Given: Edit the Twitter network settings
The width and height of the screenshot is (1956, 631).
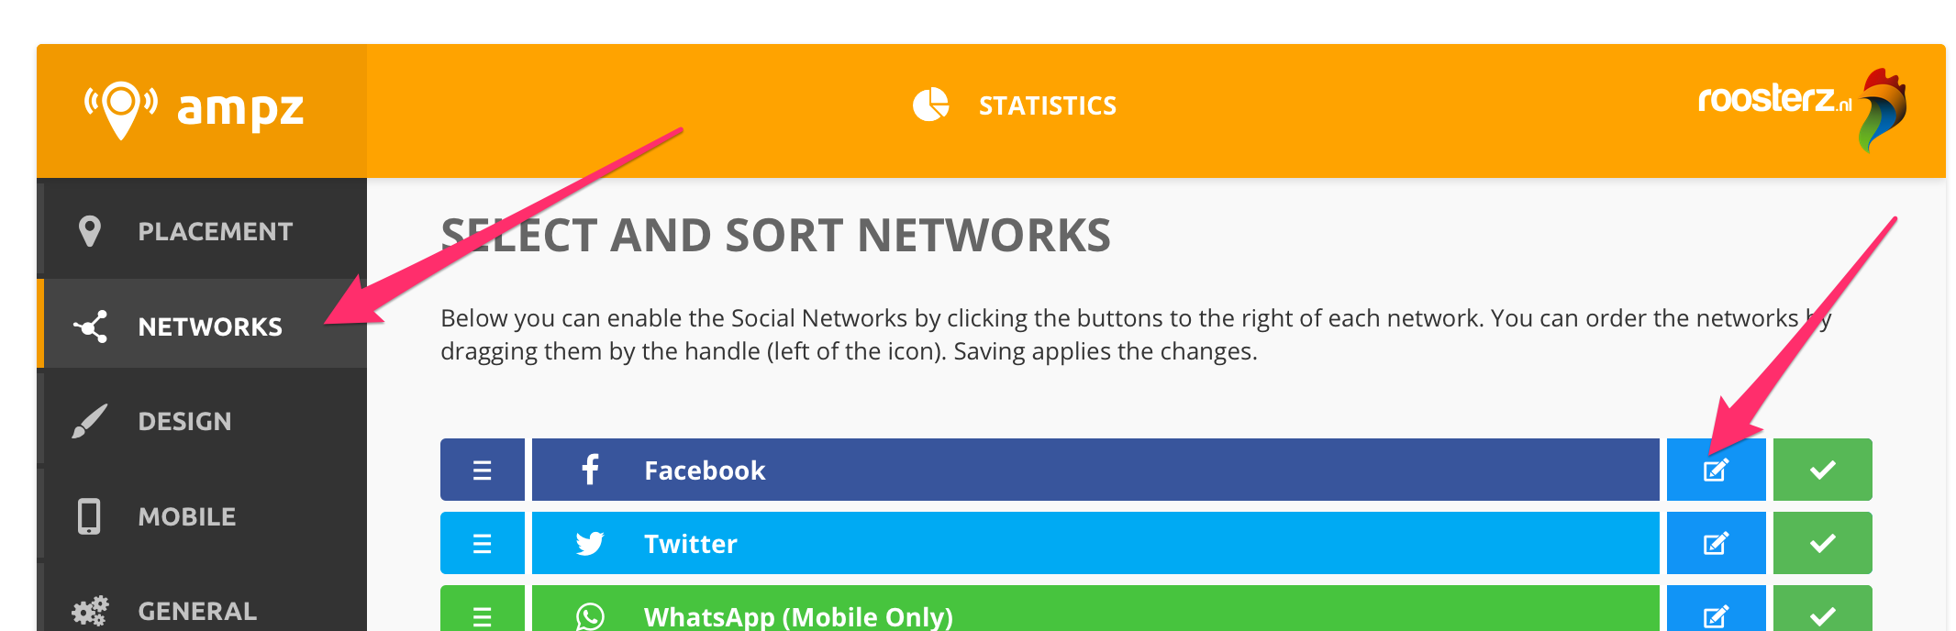Looking at the screenshot, I should [1716, 544].
